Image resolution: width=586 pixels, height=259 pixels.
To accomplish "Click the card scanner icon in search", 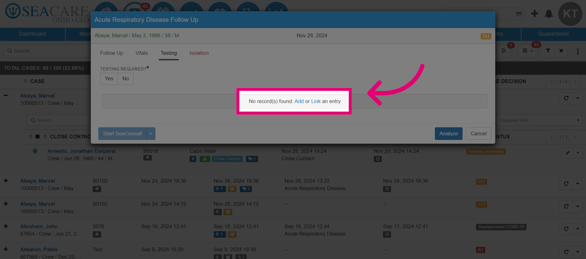I will tap(519, 14).
